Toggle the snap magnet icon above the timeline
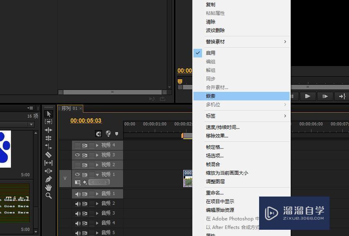The height and width of the screenshot is (236, 349). pos(98,134)
